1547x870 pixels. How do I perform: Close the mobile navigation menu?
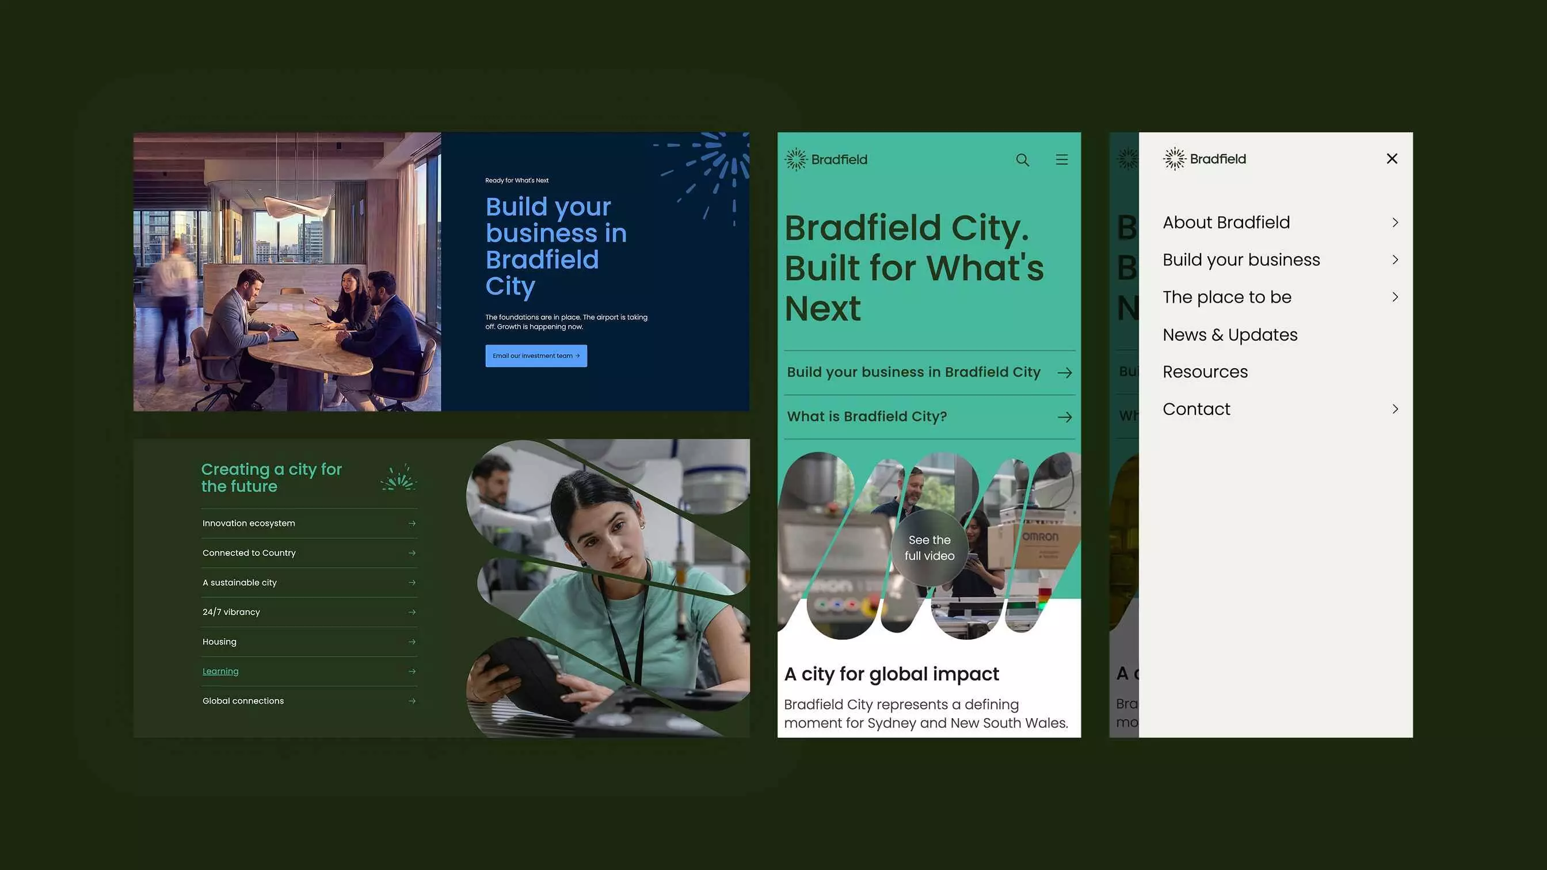[1392, 158]
